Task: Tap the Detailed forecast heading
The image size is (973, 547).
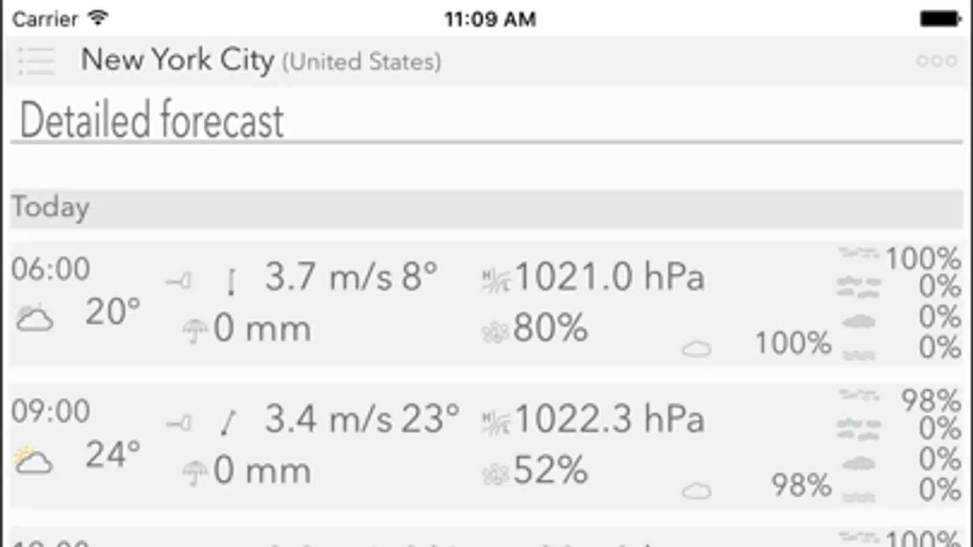Action: click(x=152, y=120)
